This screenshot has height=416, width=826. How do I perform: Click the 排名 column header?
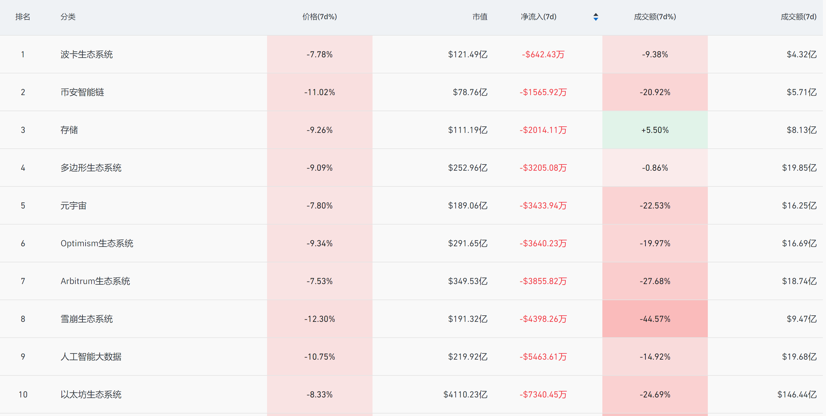(x=23, y=17)
